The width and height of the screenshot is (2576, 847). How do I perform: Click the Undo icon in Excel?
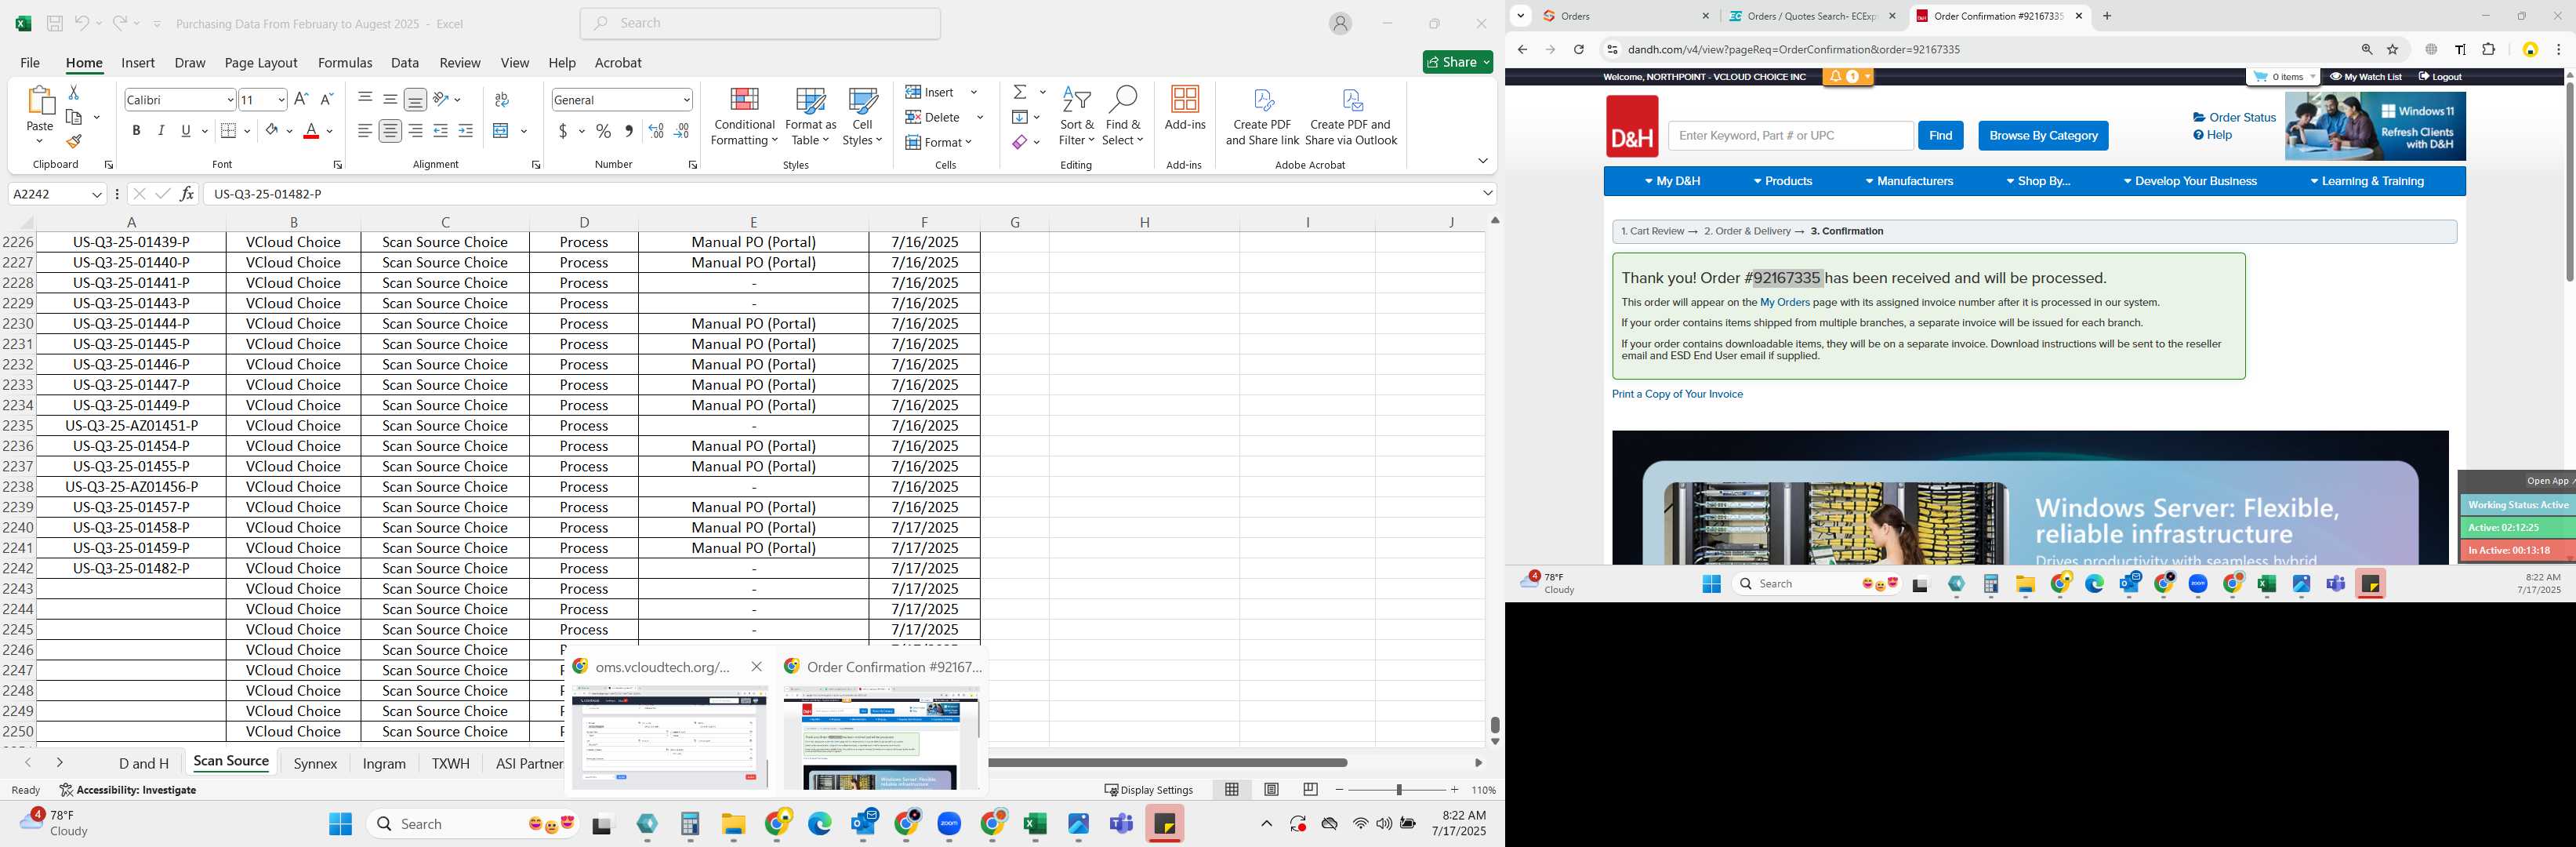[x=81, y=23]
